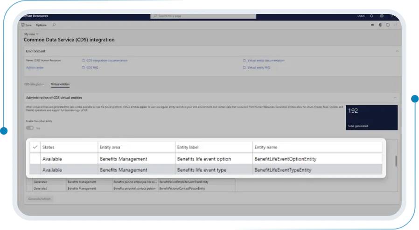Click the Benefits life event type label
This screenshot has width=419, height=230.
click(x=202, y=170)
